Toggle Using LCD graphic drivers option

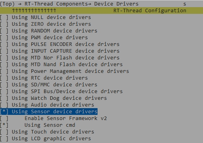(46, 139)
